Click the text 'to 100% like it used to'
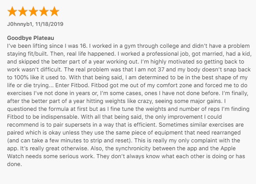The width and height of the screenshot is (256, 184). (36, 78)
